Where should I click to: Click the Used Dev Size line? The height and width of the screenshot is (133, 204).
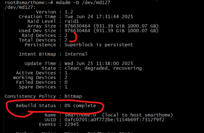click(89, 31)
